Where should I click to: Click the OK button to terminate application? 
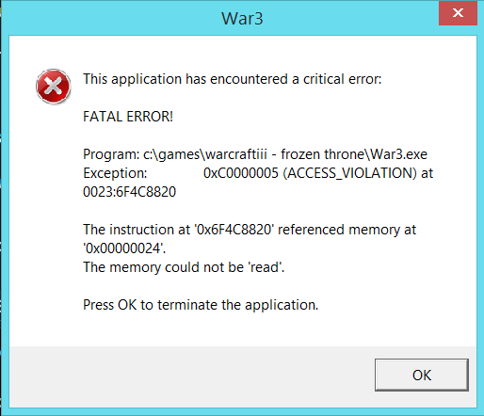422,375
